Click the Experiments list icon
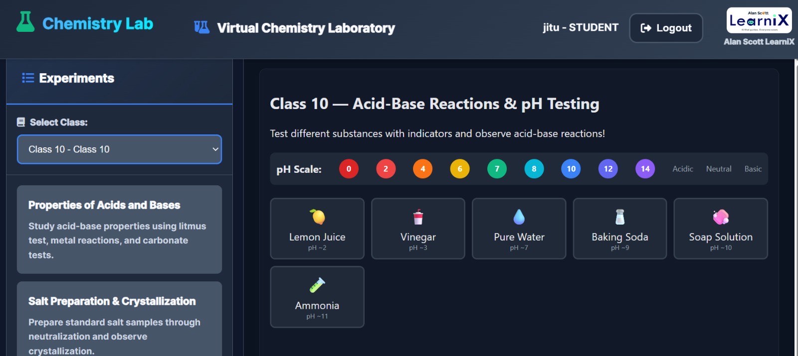Screen dimensions: 798x356 pyautogui.click(x=28, y=78)
